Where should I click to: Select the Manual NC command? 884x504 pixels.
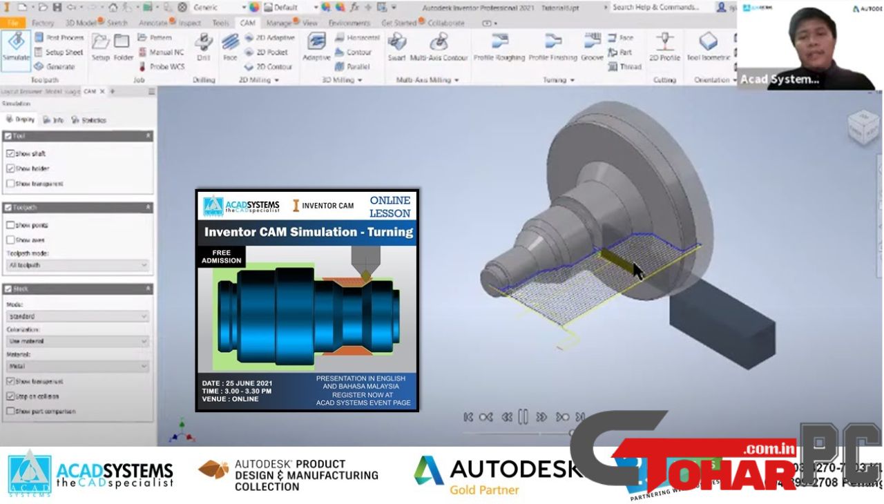pos(160,52)
